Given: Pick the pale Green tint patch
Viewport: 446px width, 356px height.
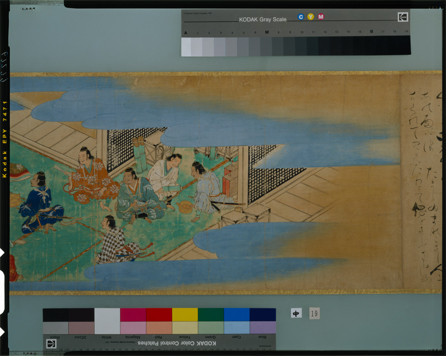Looking at the screenshot, I should tap(211, 328).
